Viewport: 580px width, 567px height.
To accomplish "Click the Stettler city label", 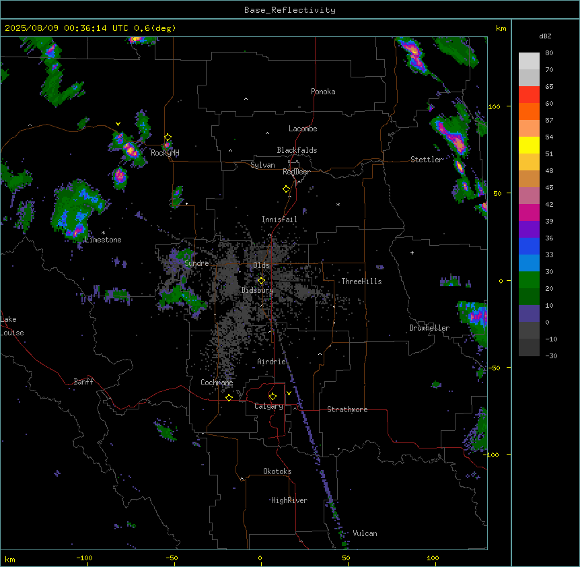I will (427, 160).
